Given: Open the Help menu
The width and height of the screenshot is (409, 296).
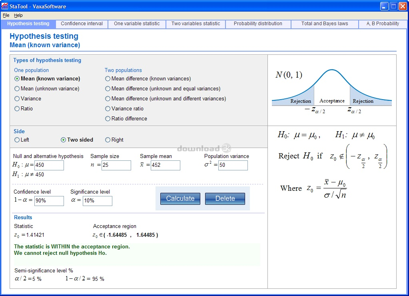Looking at the screenshot, I should coord(18,15).
